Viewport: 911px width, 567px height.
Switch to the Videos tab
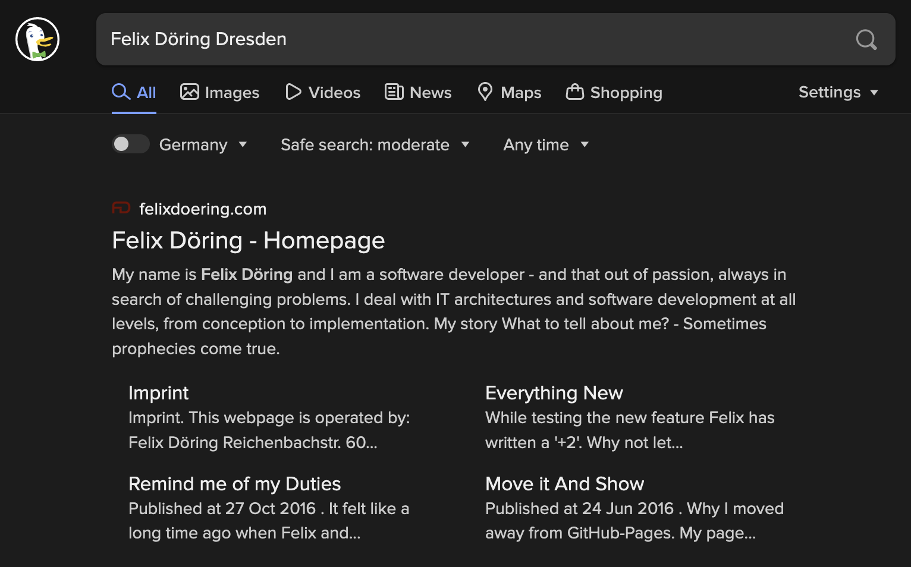click(323, 92)
